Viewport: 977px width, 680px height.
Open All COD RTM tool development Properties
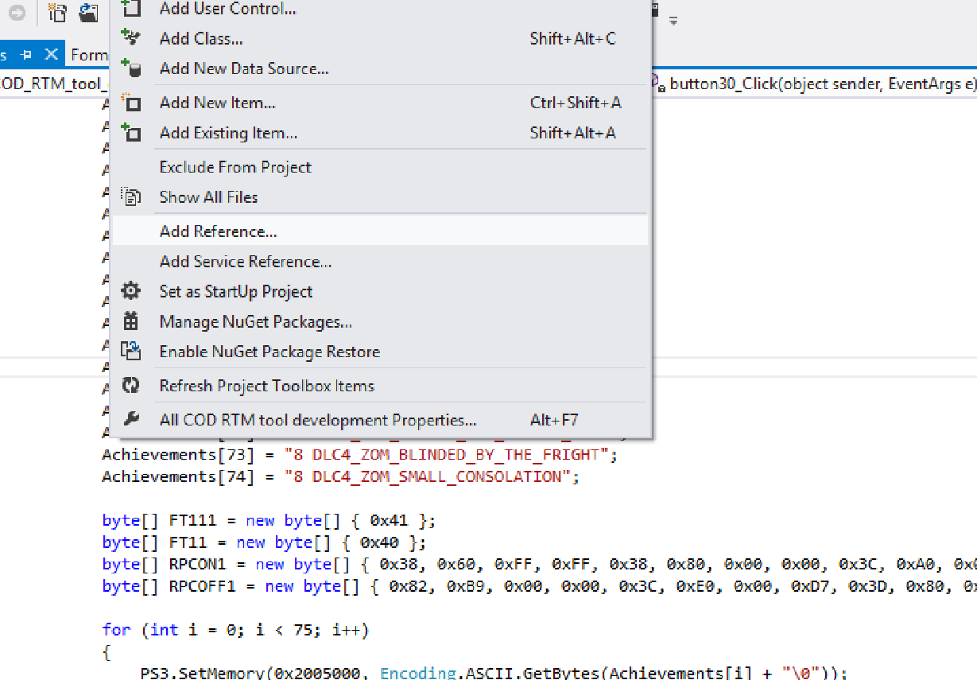[x=380, y=420]
